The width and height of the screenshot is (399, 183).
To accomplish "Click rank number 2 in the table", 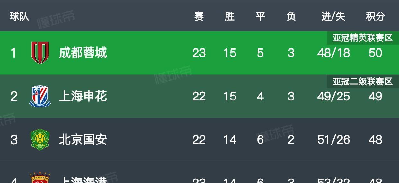I will [14, 96].
